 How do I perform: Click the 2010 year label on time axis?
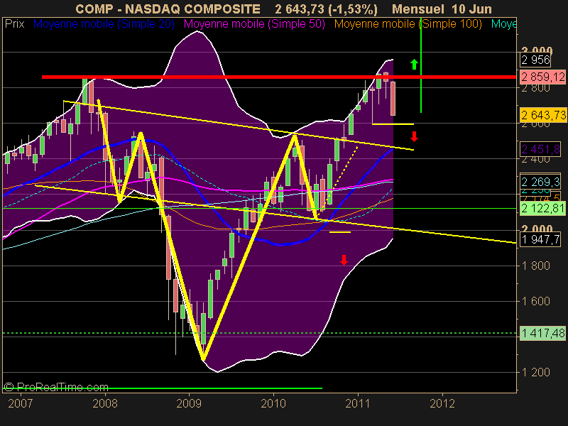click(x=273, y=403)
